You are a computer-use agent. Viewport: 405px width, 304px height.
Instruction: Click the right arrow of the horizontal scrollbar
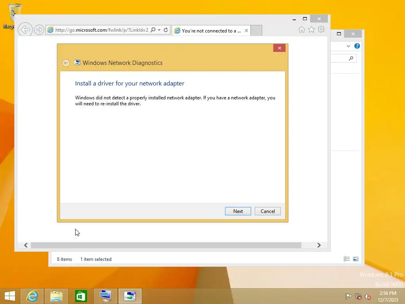click(319, 245)
